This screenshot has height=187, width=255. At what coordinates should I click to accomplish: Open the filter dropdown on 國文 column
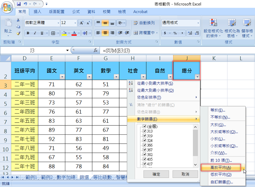[62, 77]
